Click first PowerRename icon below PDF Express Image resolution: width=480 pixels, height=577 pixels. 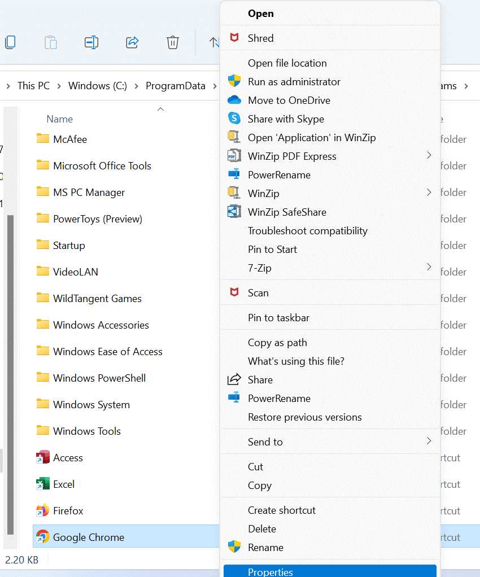234,174
